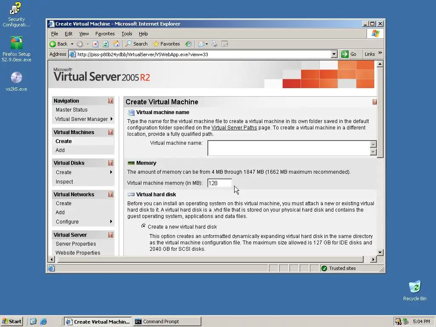Select Create a new virtual hard disk option
The height and width of the screenshot is (327, 436).
pos(143,226)
